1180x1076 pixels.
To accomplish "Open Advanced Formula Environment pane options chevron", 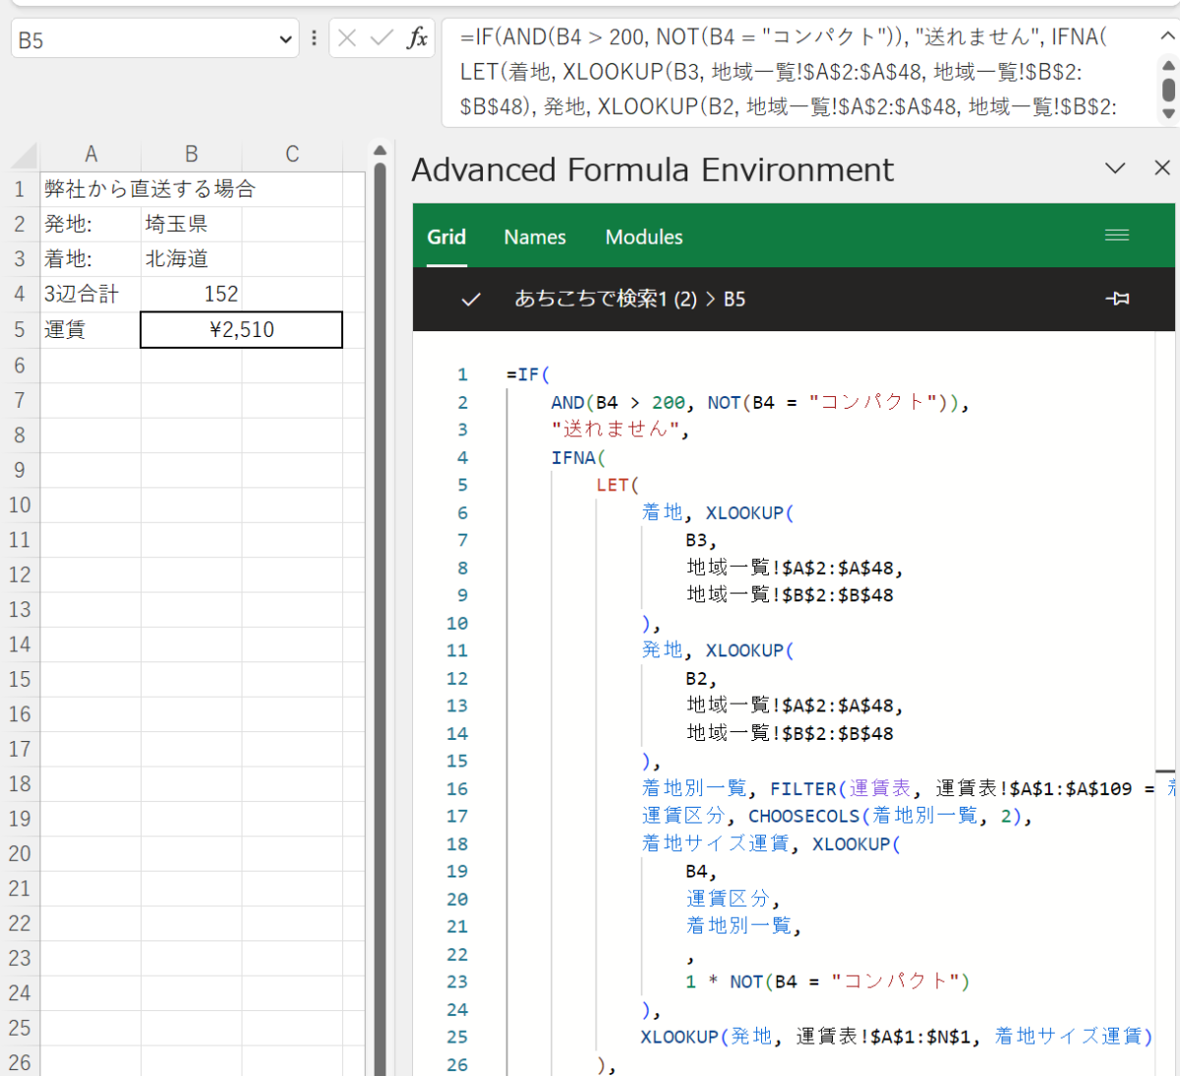I will [1115, 168].
